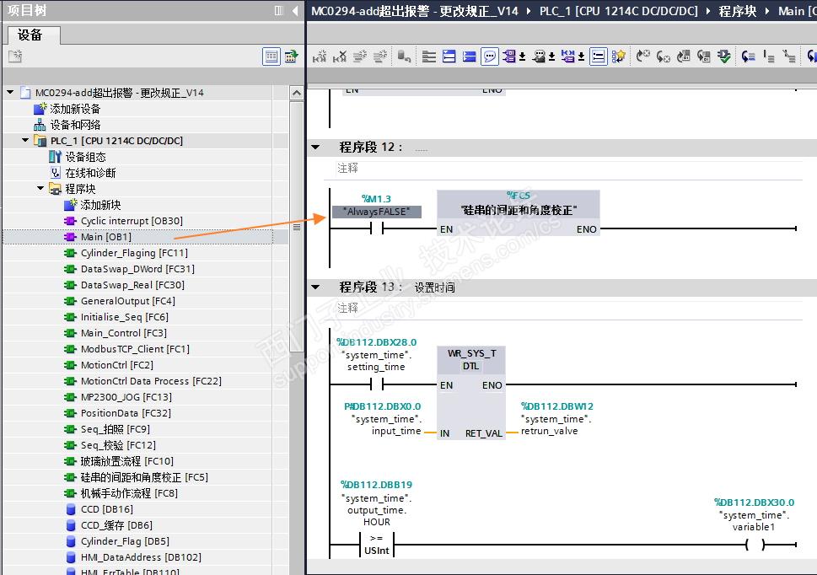Open dropdown next to network-symbol tag icon
The image size is (817, 575).
tap(581, 56)
